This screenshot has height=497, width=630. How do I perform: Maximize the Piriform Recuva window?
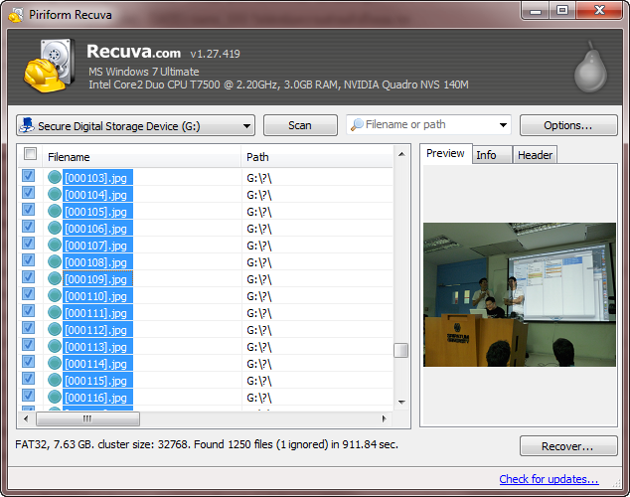click(562, 11)
